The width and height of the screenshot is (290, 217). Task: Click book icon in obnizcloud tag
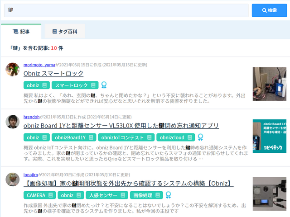190,137
